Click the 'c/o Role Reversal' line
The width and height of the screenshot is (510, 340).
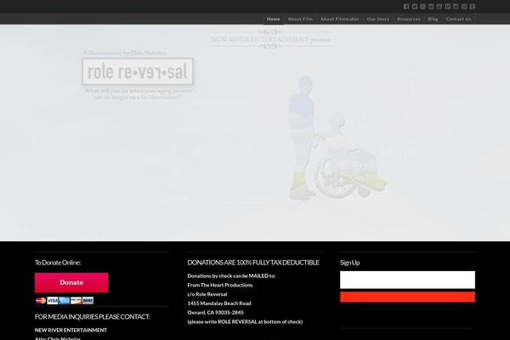(x=207, y=294)
